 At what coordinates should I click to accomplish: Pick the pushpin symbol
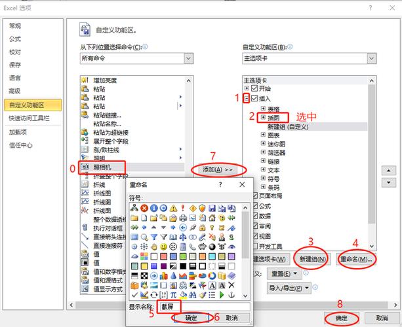(193, 228)
